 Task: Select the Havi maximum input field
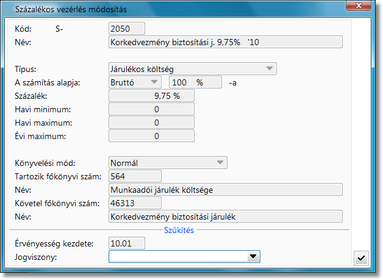point(151,123)
